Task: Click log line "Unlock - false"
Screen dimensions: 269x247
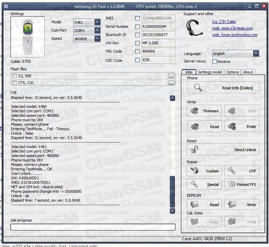Action: pos(22,133)
